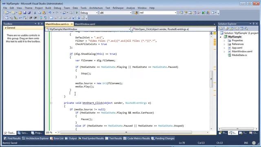Viewport: 261px width, 147px height.
Task: Collapse the General group in Toolbox
Action: pyautogui.click(x=5, y=28)
